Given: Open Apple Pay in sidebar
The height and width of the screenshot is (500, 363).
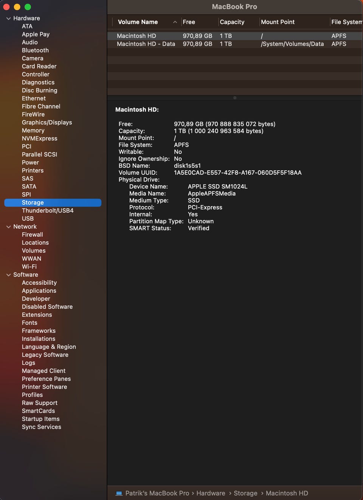Looking at the screenshot, I should point(36,34).
